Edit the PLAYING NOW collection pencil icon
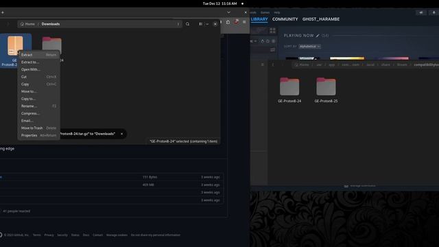The width and height of the screenshot is (439, 247). click(x=318, y=36)
